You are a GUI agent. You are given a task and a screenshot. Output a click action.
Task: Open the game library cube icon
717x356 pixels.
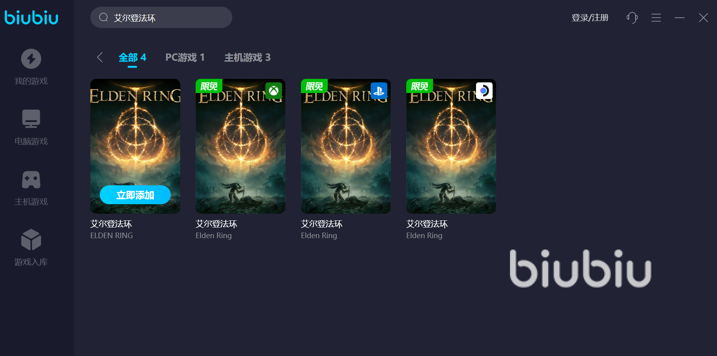click(x=31, y=240)
